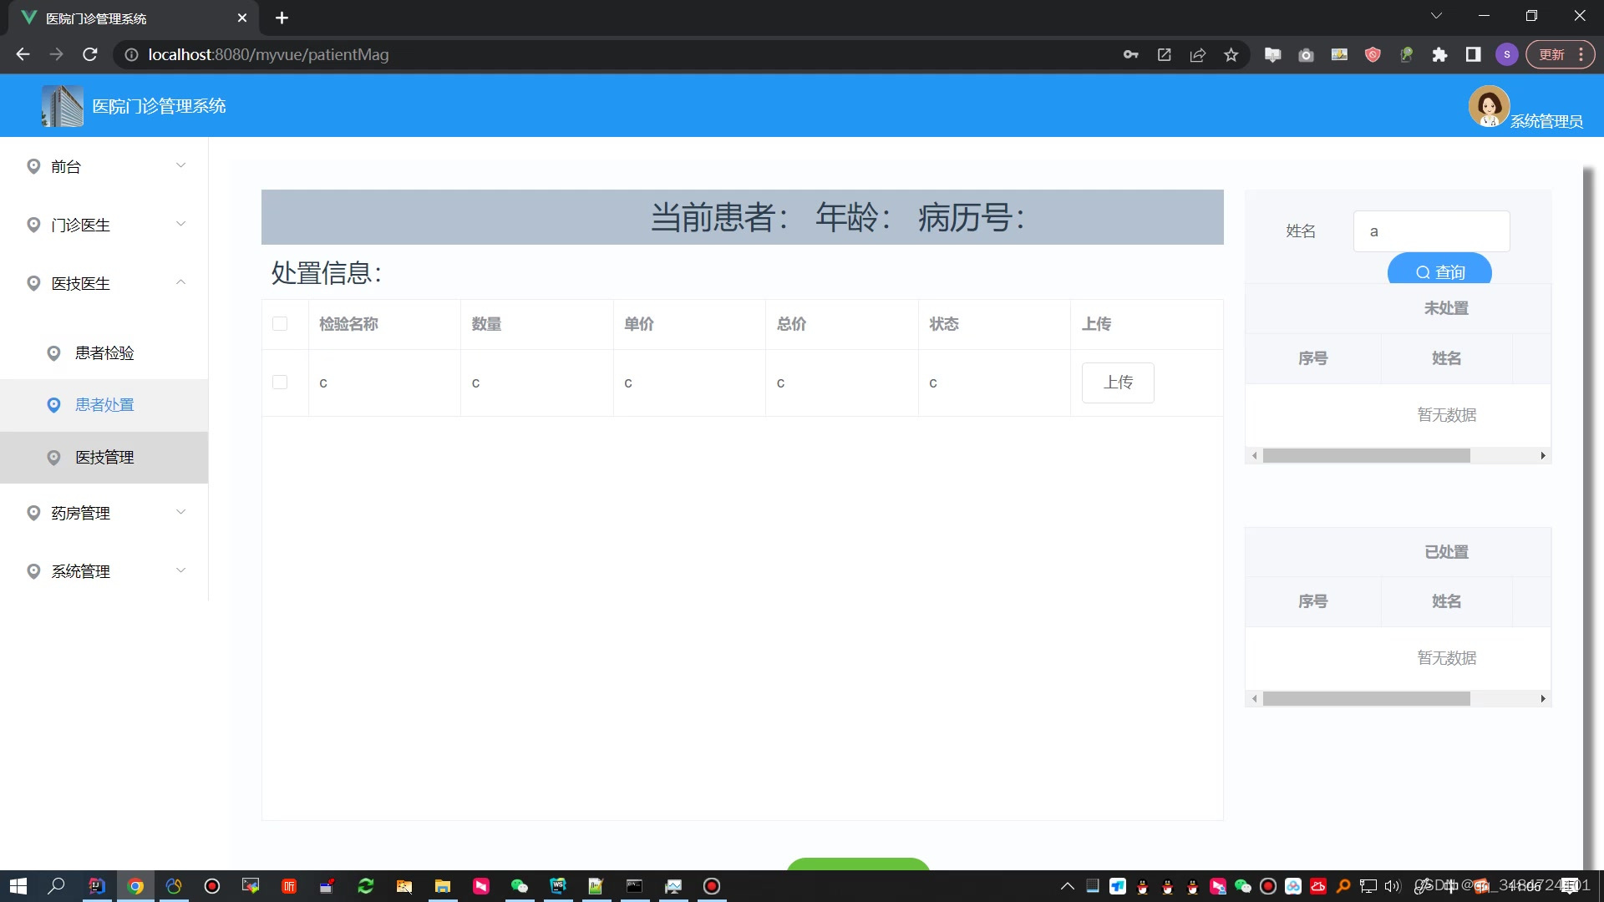Click the 上传 button in table row
Viewport: 1604px width, 902px height.
point(1117,383)
